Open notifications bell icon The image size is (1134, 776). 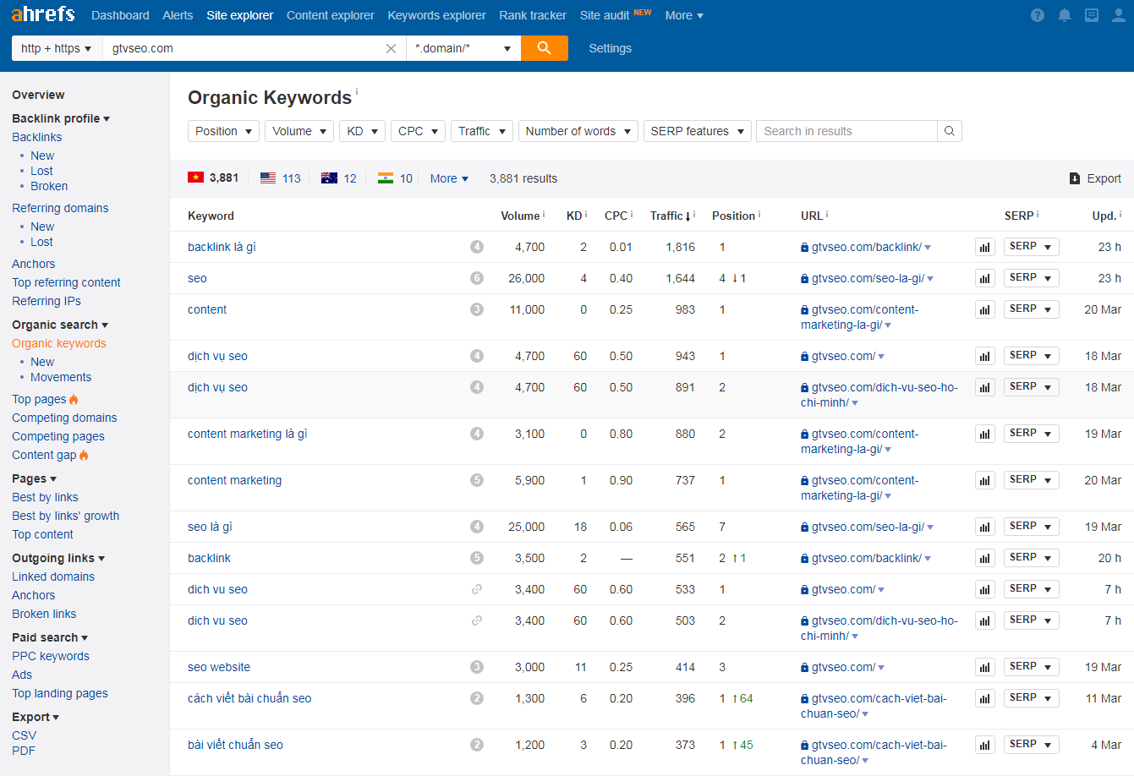click(x=1065, y=15)
